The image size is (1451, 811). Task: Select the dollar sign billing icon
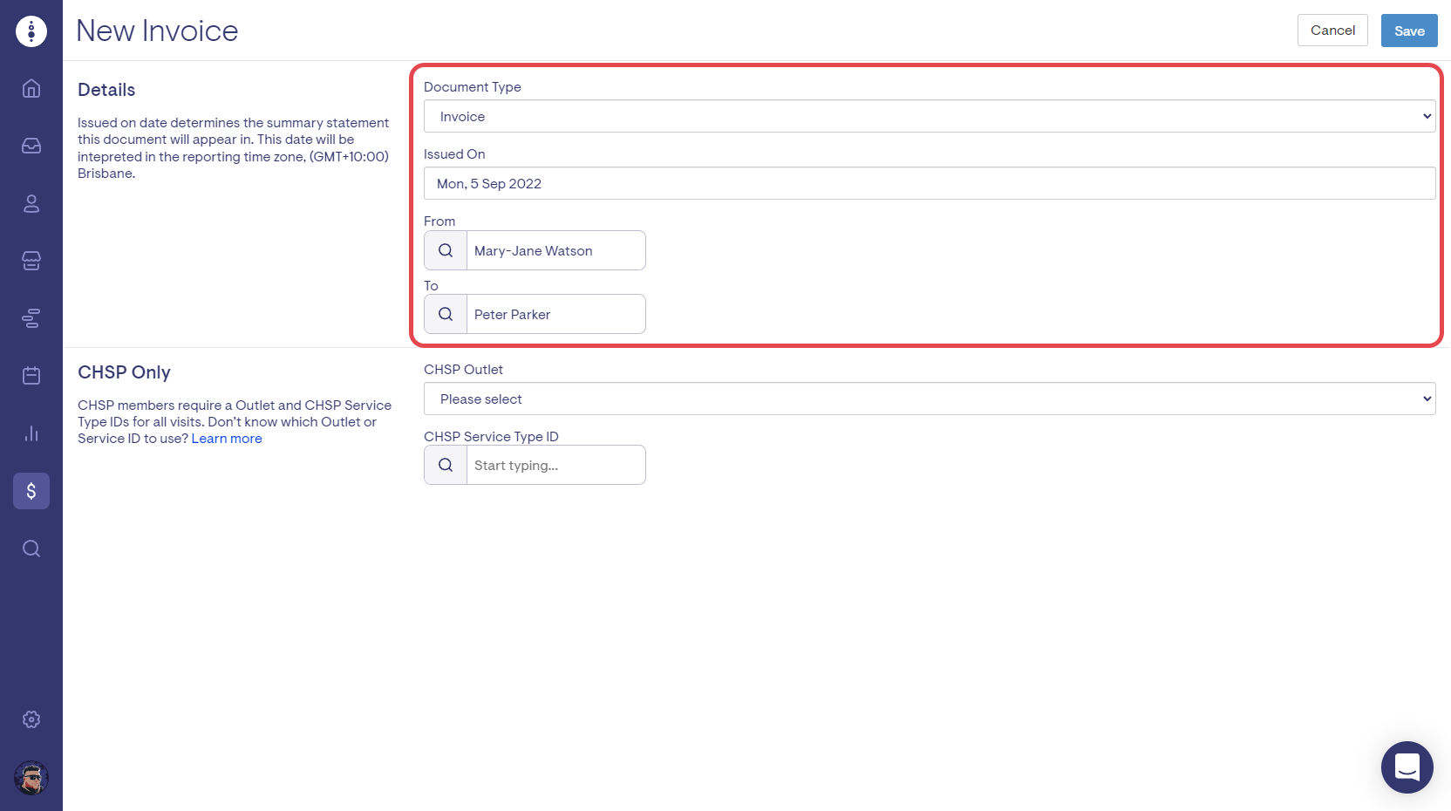click(x=31, y=491)
